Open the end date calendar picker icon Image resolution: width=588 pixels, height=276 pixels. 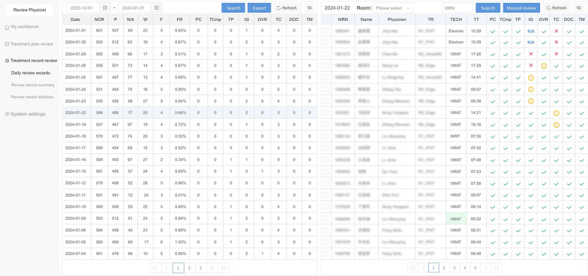click(x=157, y=7)
